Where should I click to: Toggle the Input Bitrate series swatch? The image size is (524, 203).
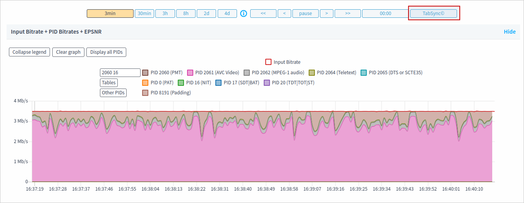coord(268,62)
